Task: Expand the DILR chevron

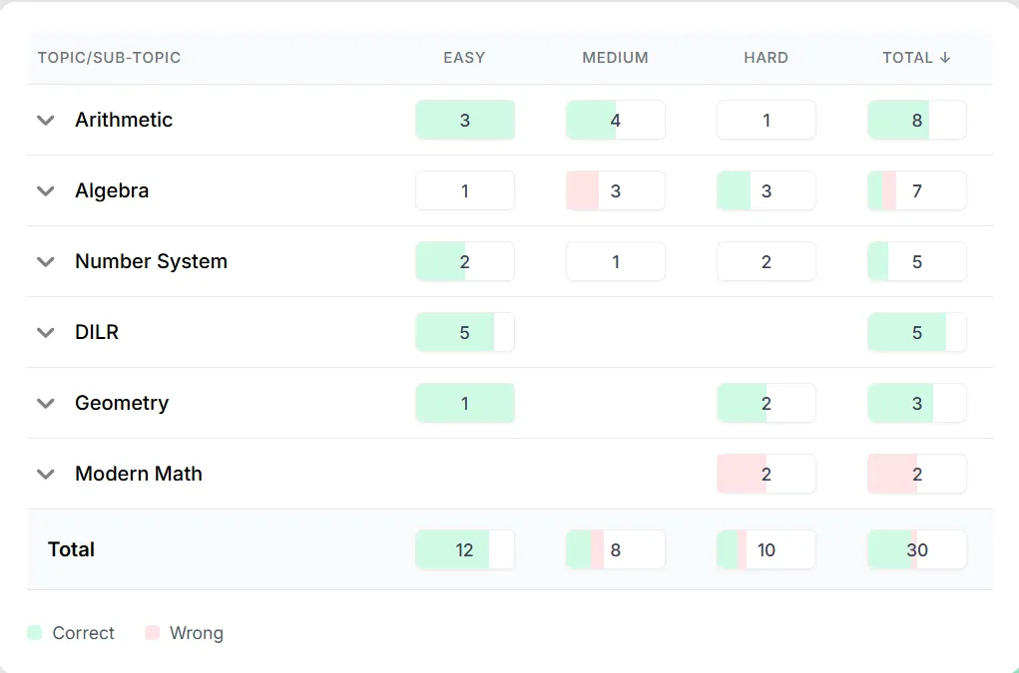Action: 46,332
